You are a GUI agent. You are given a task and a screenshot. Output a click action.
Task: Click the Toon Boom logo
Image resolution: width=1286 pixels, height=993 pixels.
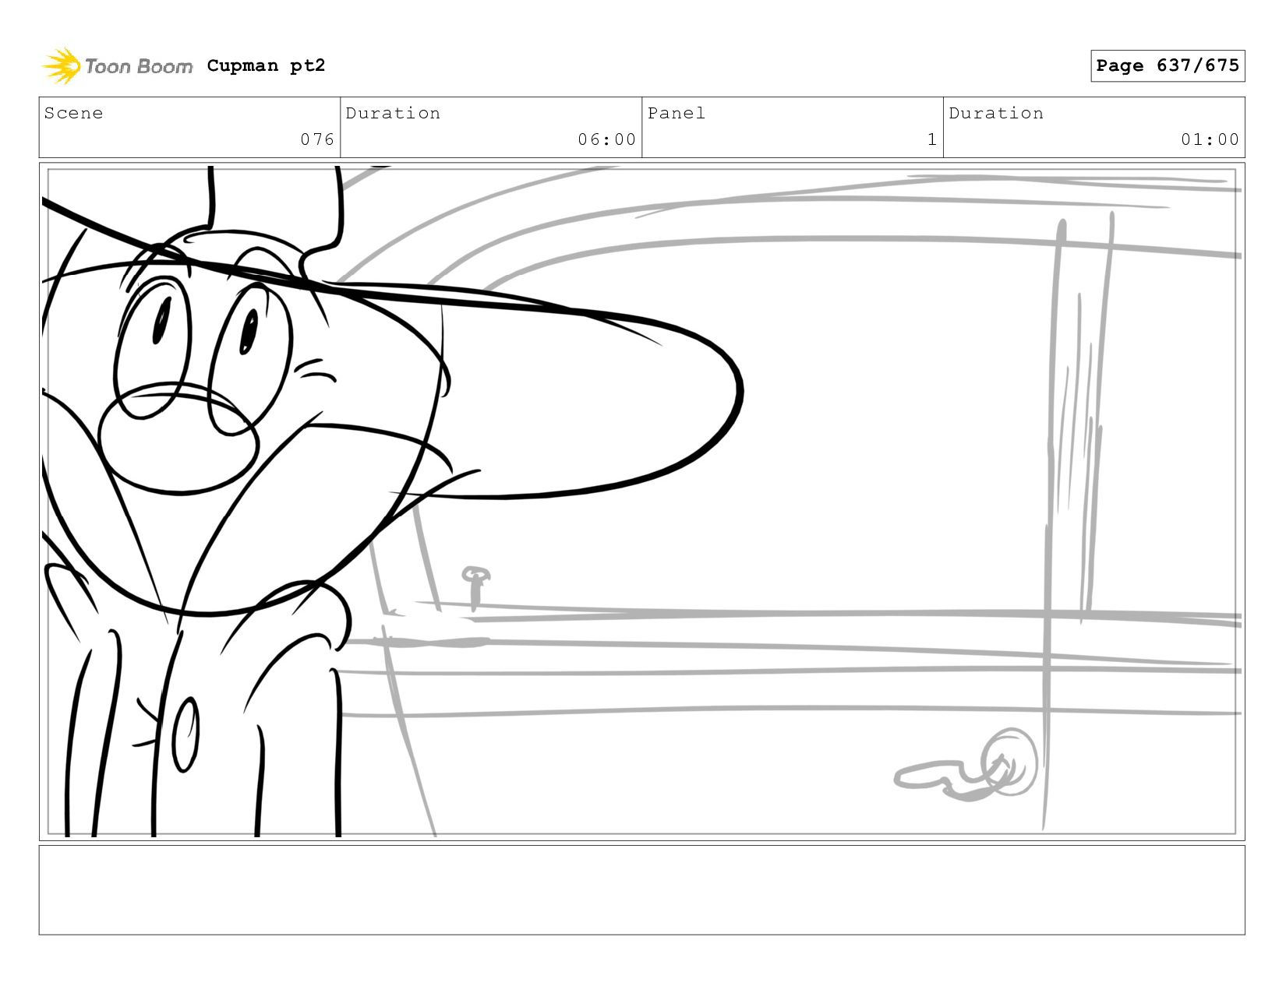117,66
